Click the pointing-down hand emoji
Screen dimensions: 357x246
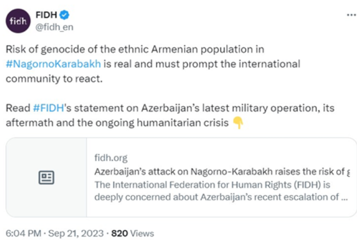(x=238, y=123)
